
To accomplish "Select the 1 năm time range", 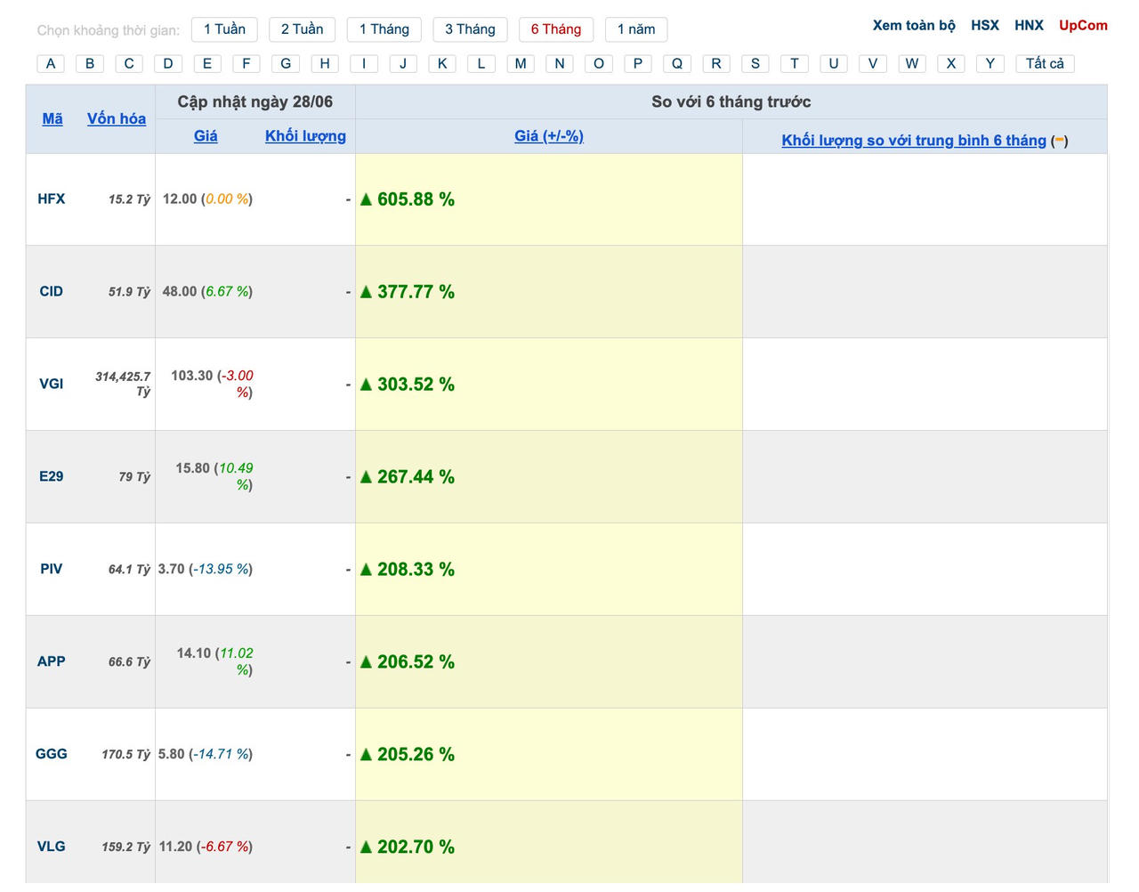I will coord(635,29).
